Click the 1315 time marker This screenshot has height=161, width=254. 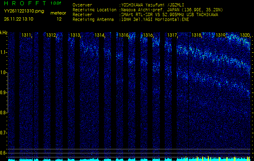tap(124, 35)
